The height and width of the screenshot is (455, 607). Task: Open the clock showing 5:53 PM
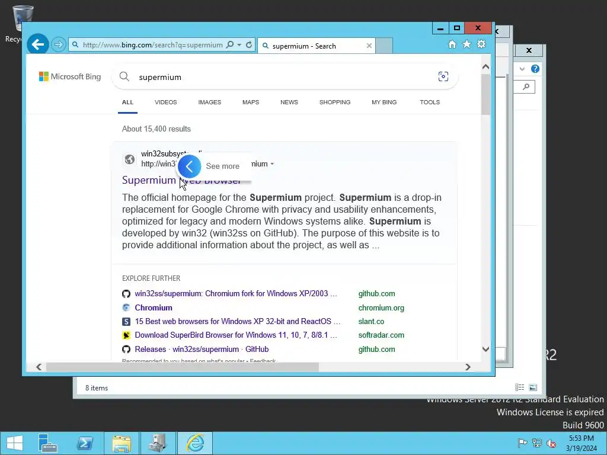[x=582, y=443]
